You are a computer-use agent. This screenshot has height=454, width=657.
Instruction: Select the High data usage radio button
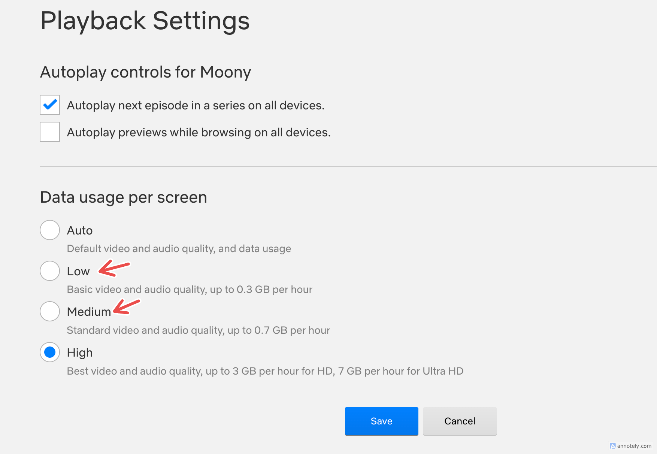(50, 352)
